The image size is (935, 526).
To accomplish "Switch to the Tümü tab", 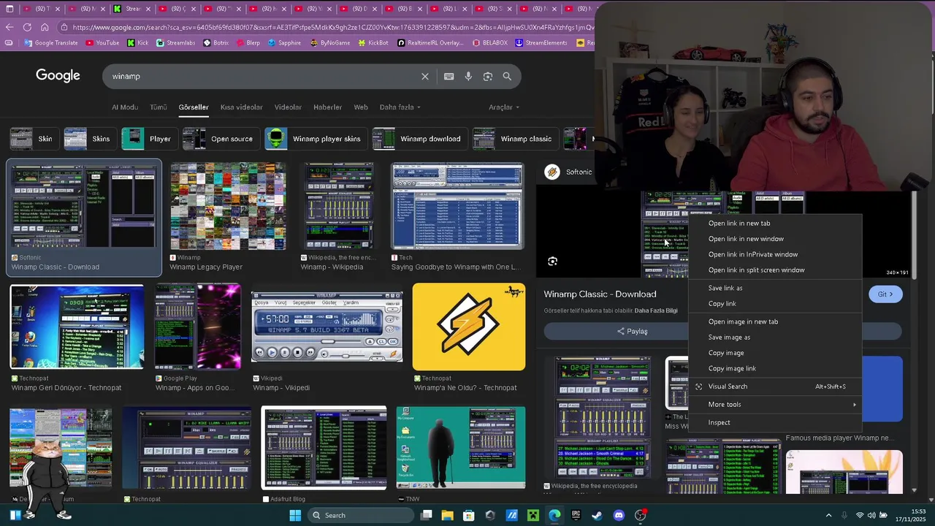I will click(x=159, y=107).
